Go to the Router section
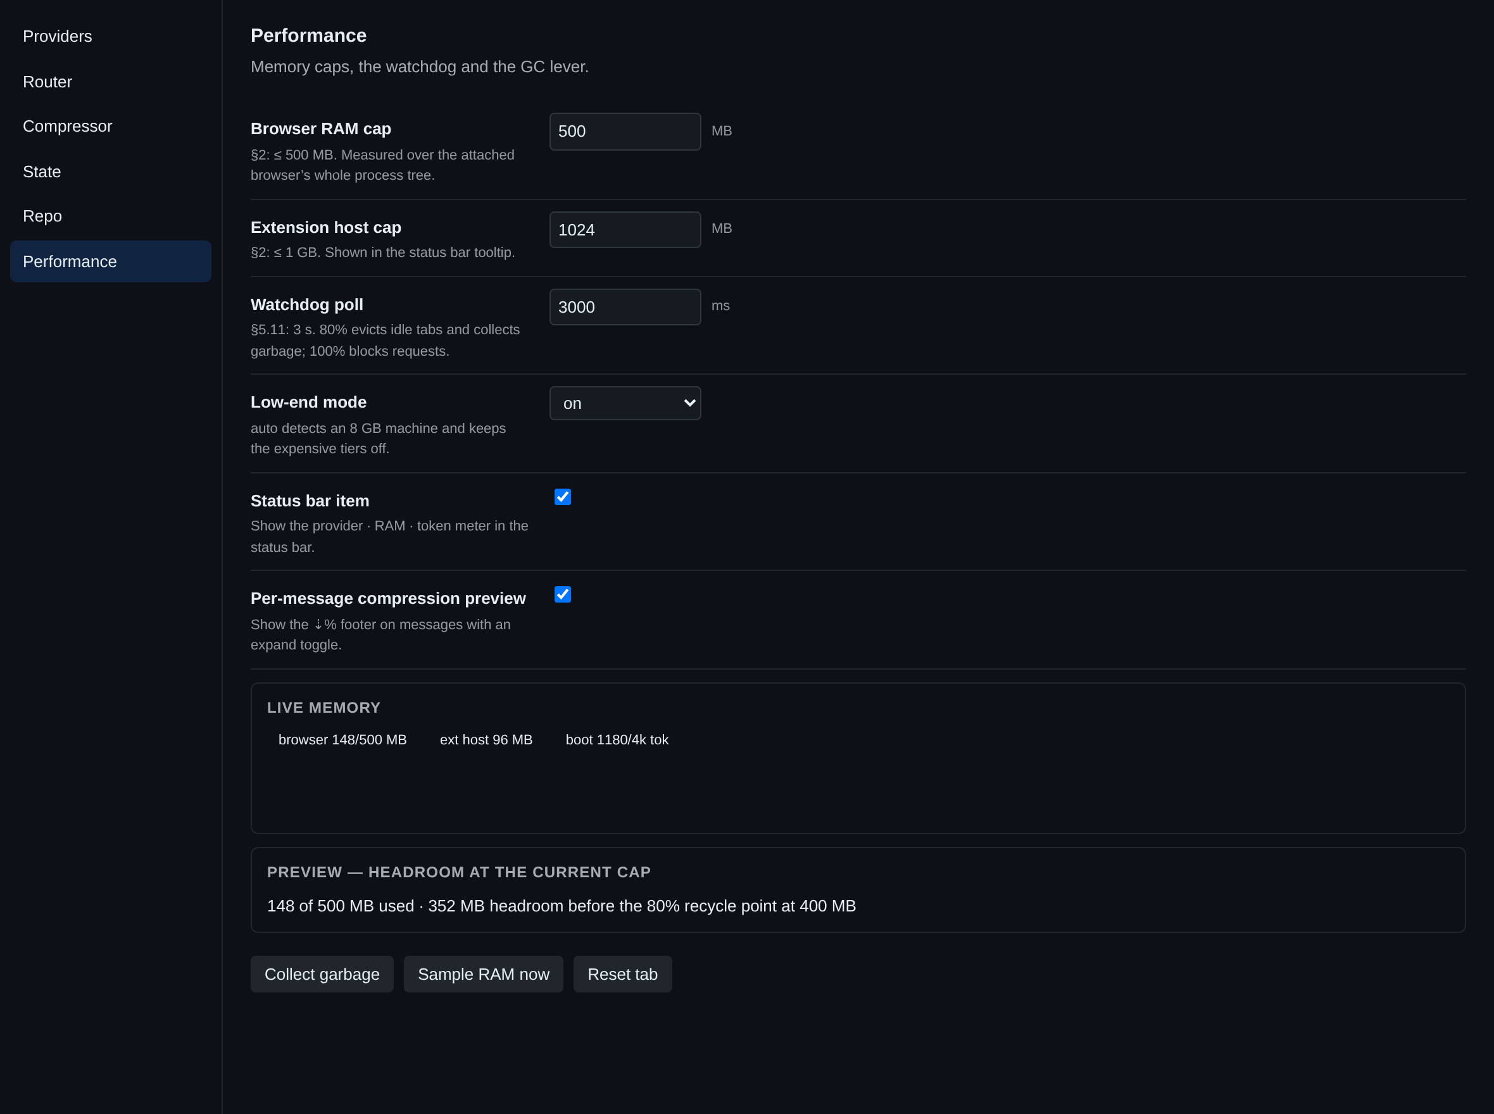1494x1114 pixels. coord(111,82)
